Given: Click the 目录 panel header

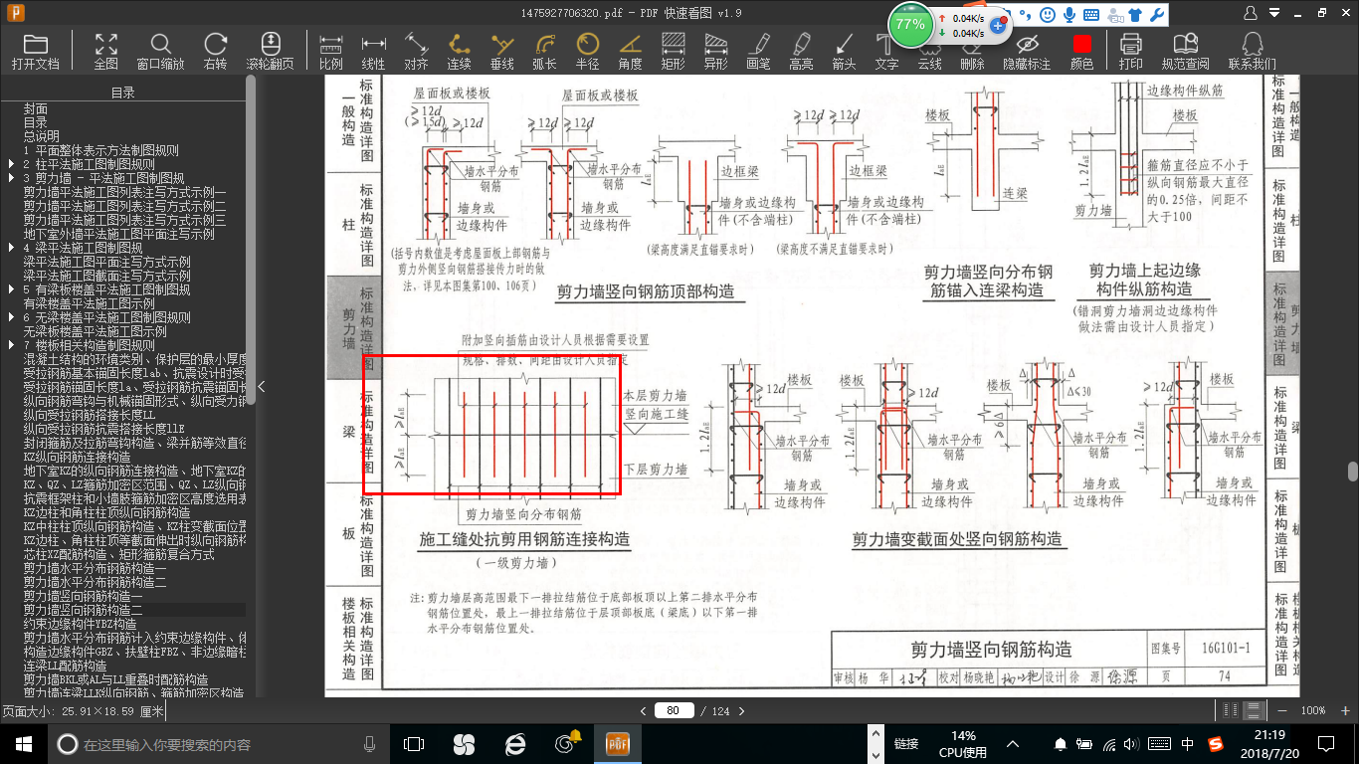Looking at the screenshot, I should 123,93.
